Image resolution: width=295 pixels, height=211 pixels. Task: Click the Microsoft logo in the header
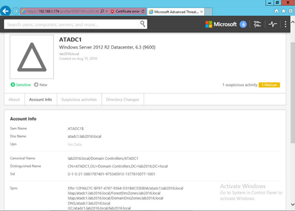[x=221, y=24]
